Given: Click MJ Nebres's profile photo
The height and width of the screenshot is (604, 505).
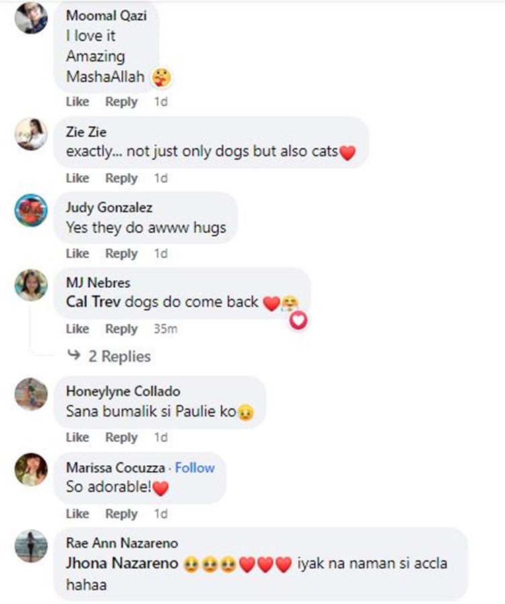Looking at the screenshot, I should [31, 285].
